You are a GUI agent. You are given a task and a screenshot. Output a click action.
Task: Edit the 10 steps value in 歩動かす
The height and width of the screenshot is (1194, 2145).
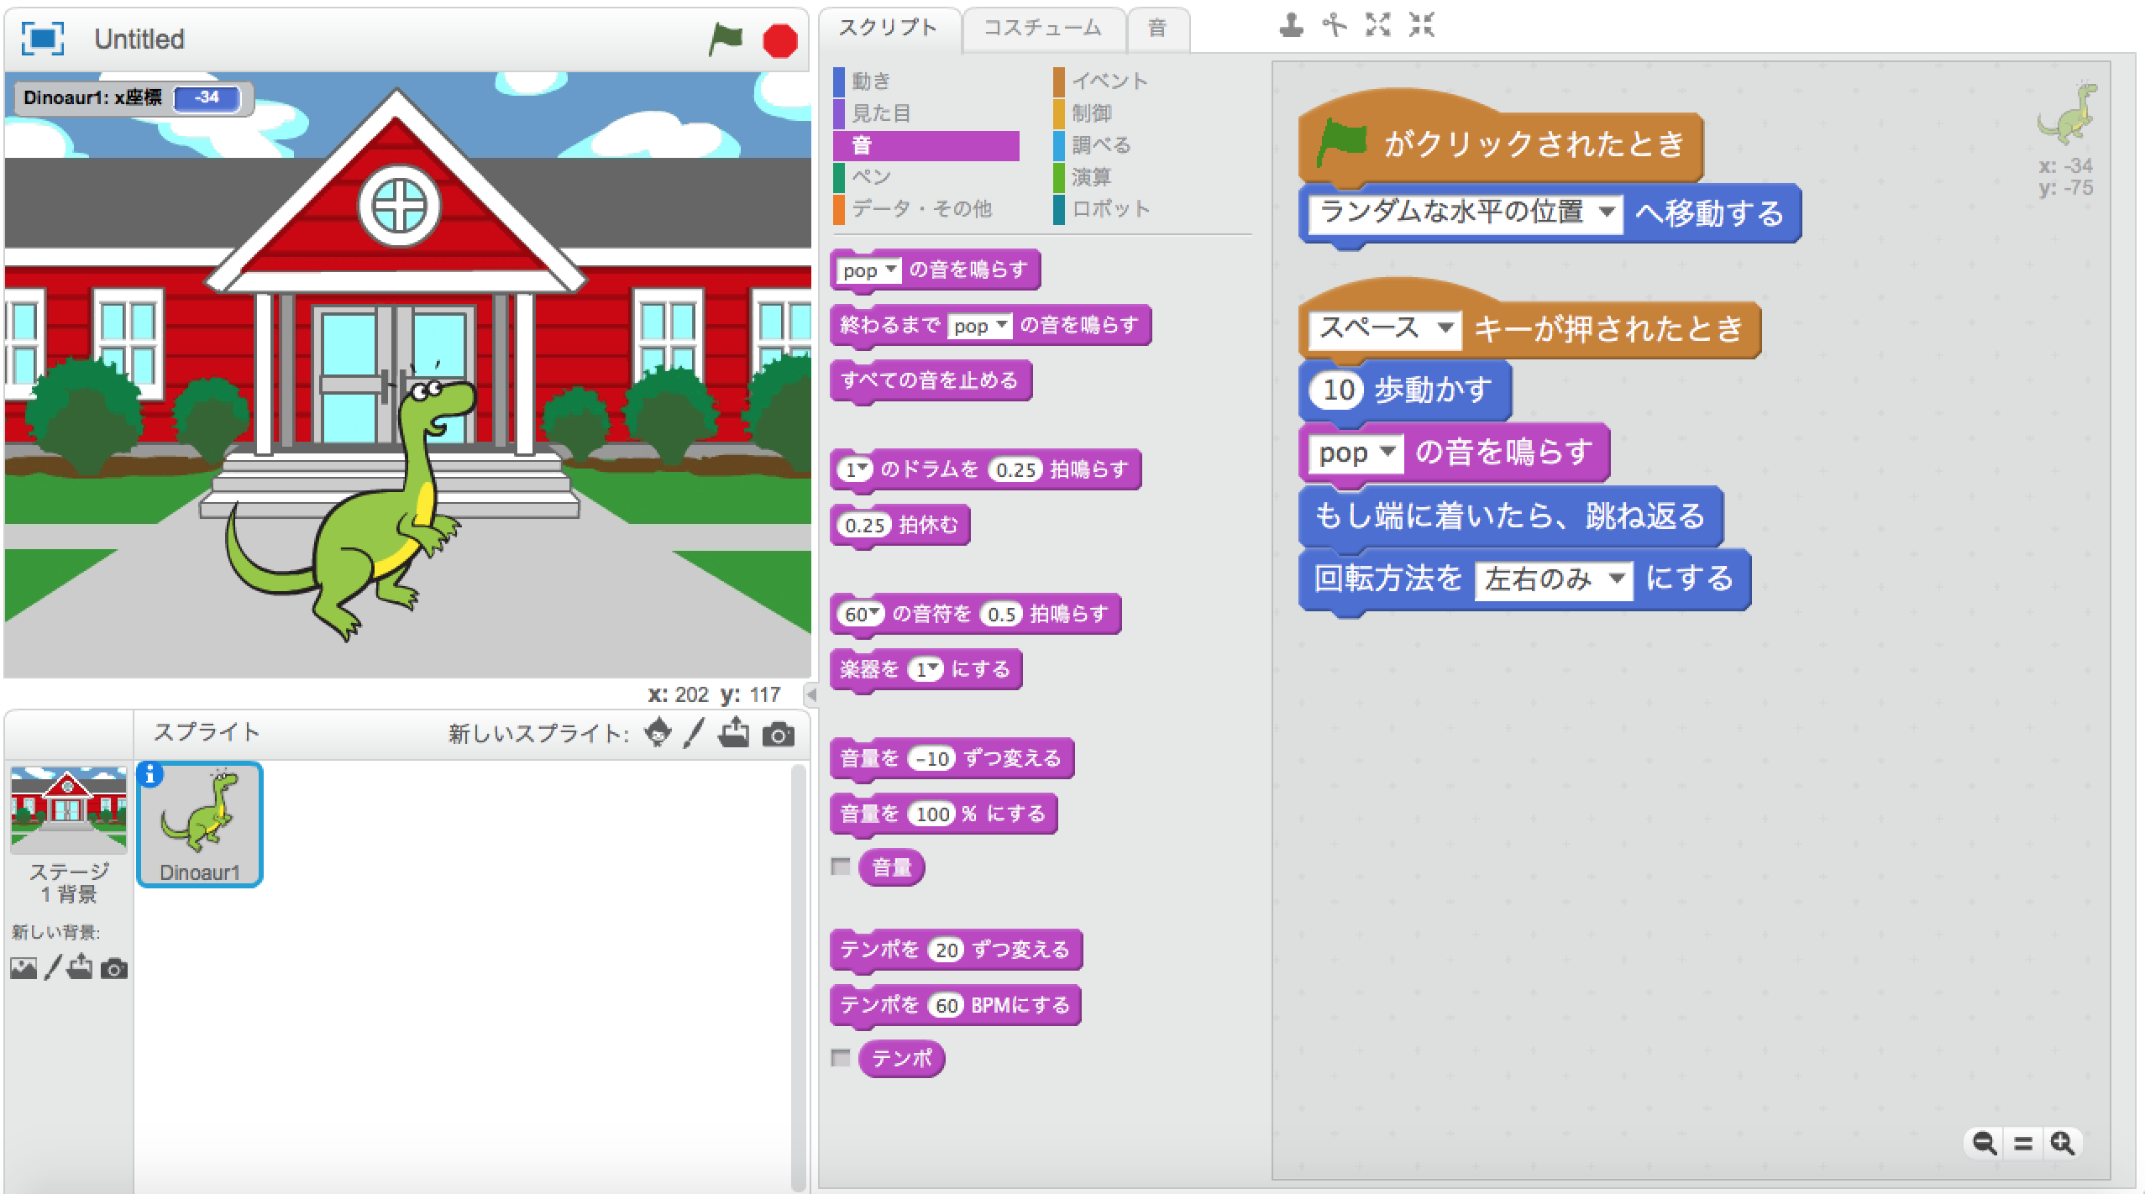click(x=1339, y=390)
